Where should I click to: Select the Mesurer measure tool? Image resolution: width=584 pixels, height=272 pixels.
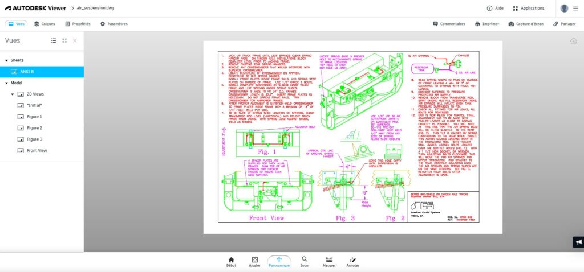(329, 262)
